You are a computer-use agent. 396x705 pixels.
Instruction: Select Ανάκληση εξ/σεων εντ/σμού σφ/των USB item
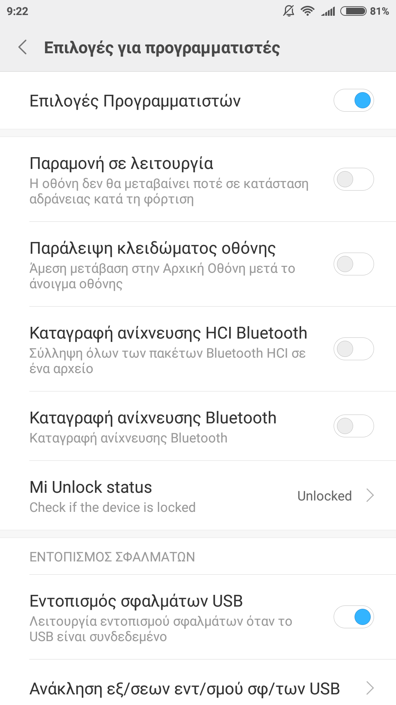click(x=184, y=689)
